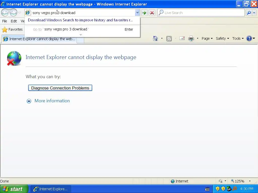The image size is (258, 193).
Task: Open the lock icon dropdown arrow
Action: [x=225, y=181]
